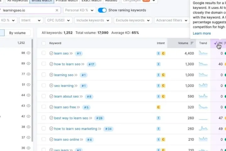The image size is (226, 151).
Task: Tick the select-all checkbox in table header
Action: click(44, 43)
